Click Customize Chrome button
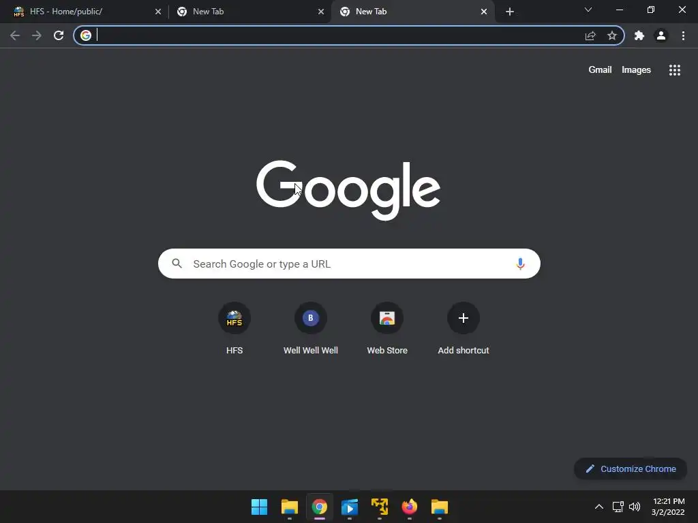Image resolution: width=698 pixels, height=523 pixels. [x=631, y=469]
